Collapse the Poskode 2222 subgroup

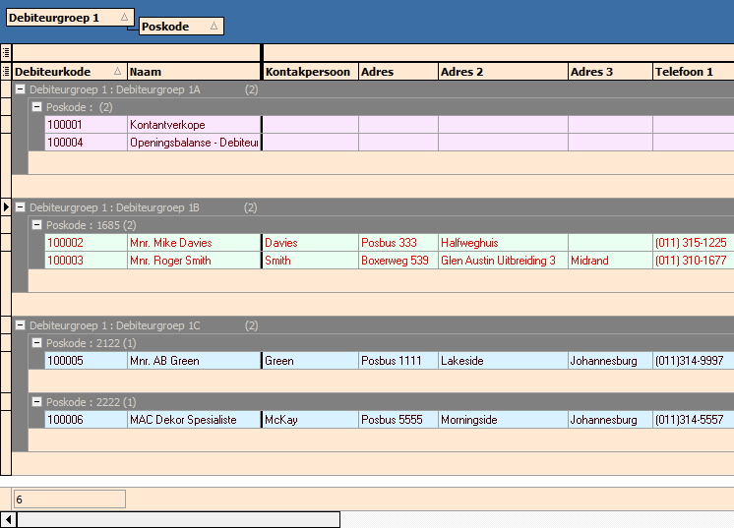(36, 402)
